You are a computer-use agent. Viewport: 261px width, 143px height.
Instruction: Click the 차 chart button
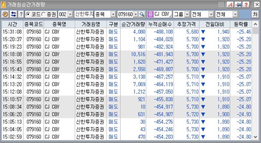[255, 14]
